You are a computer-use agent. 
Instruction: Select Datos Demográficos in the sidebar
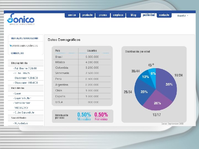coord(25,46)
